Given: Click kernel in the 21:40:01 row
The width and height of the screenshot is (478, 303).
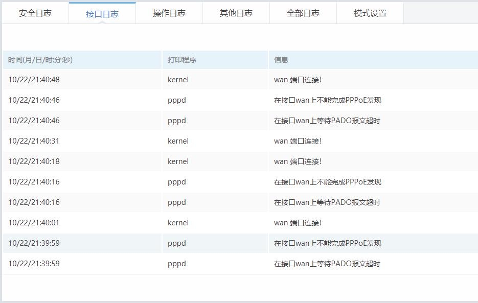Looking at the screenshot, I should point(178,223).
